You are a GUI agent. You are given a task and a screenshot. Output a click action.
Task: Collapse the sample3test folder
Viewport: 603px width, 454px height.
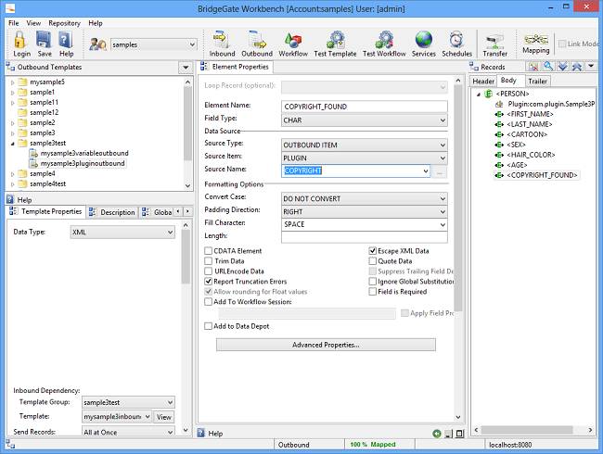click(12, 144)
